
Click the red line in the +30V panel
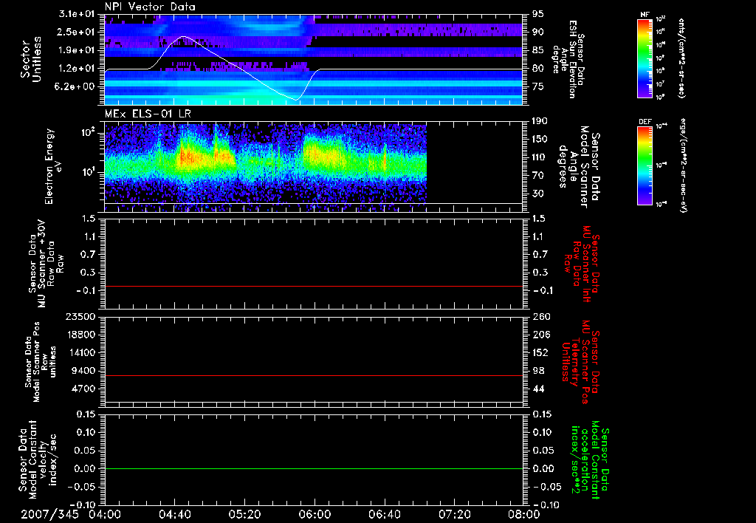tap(314, 287)
